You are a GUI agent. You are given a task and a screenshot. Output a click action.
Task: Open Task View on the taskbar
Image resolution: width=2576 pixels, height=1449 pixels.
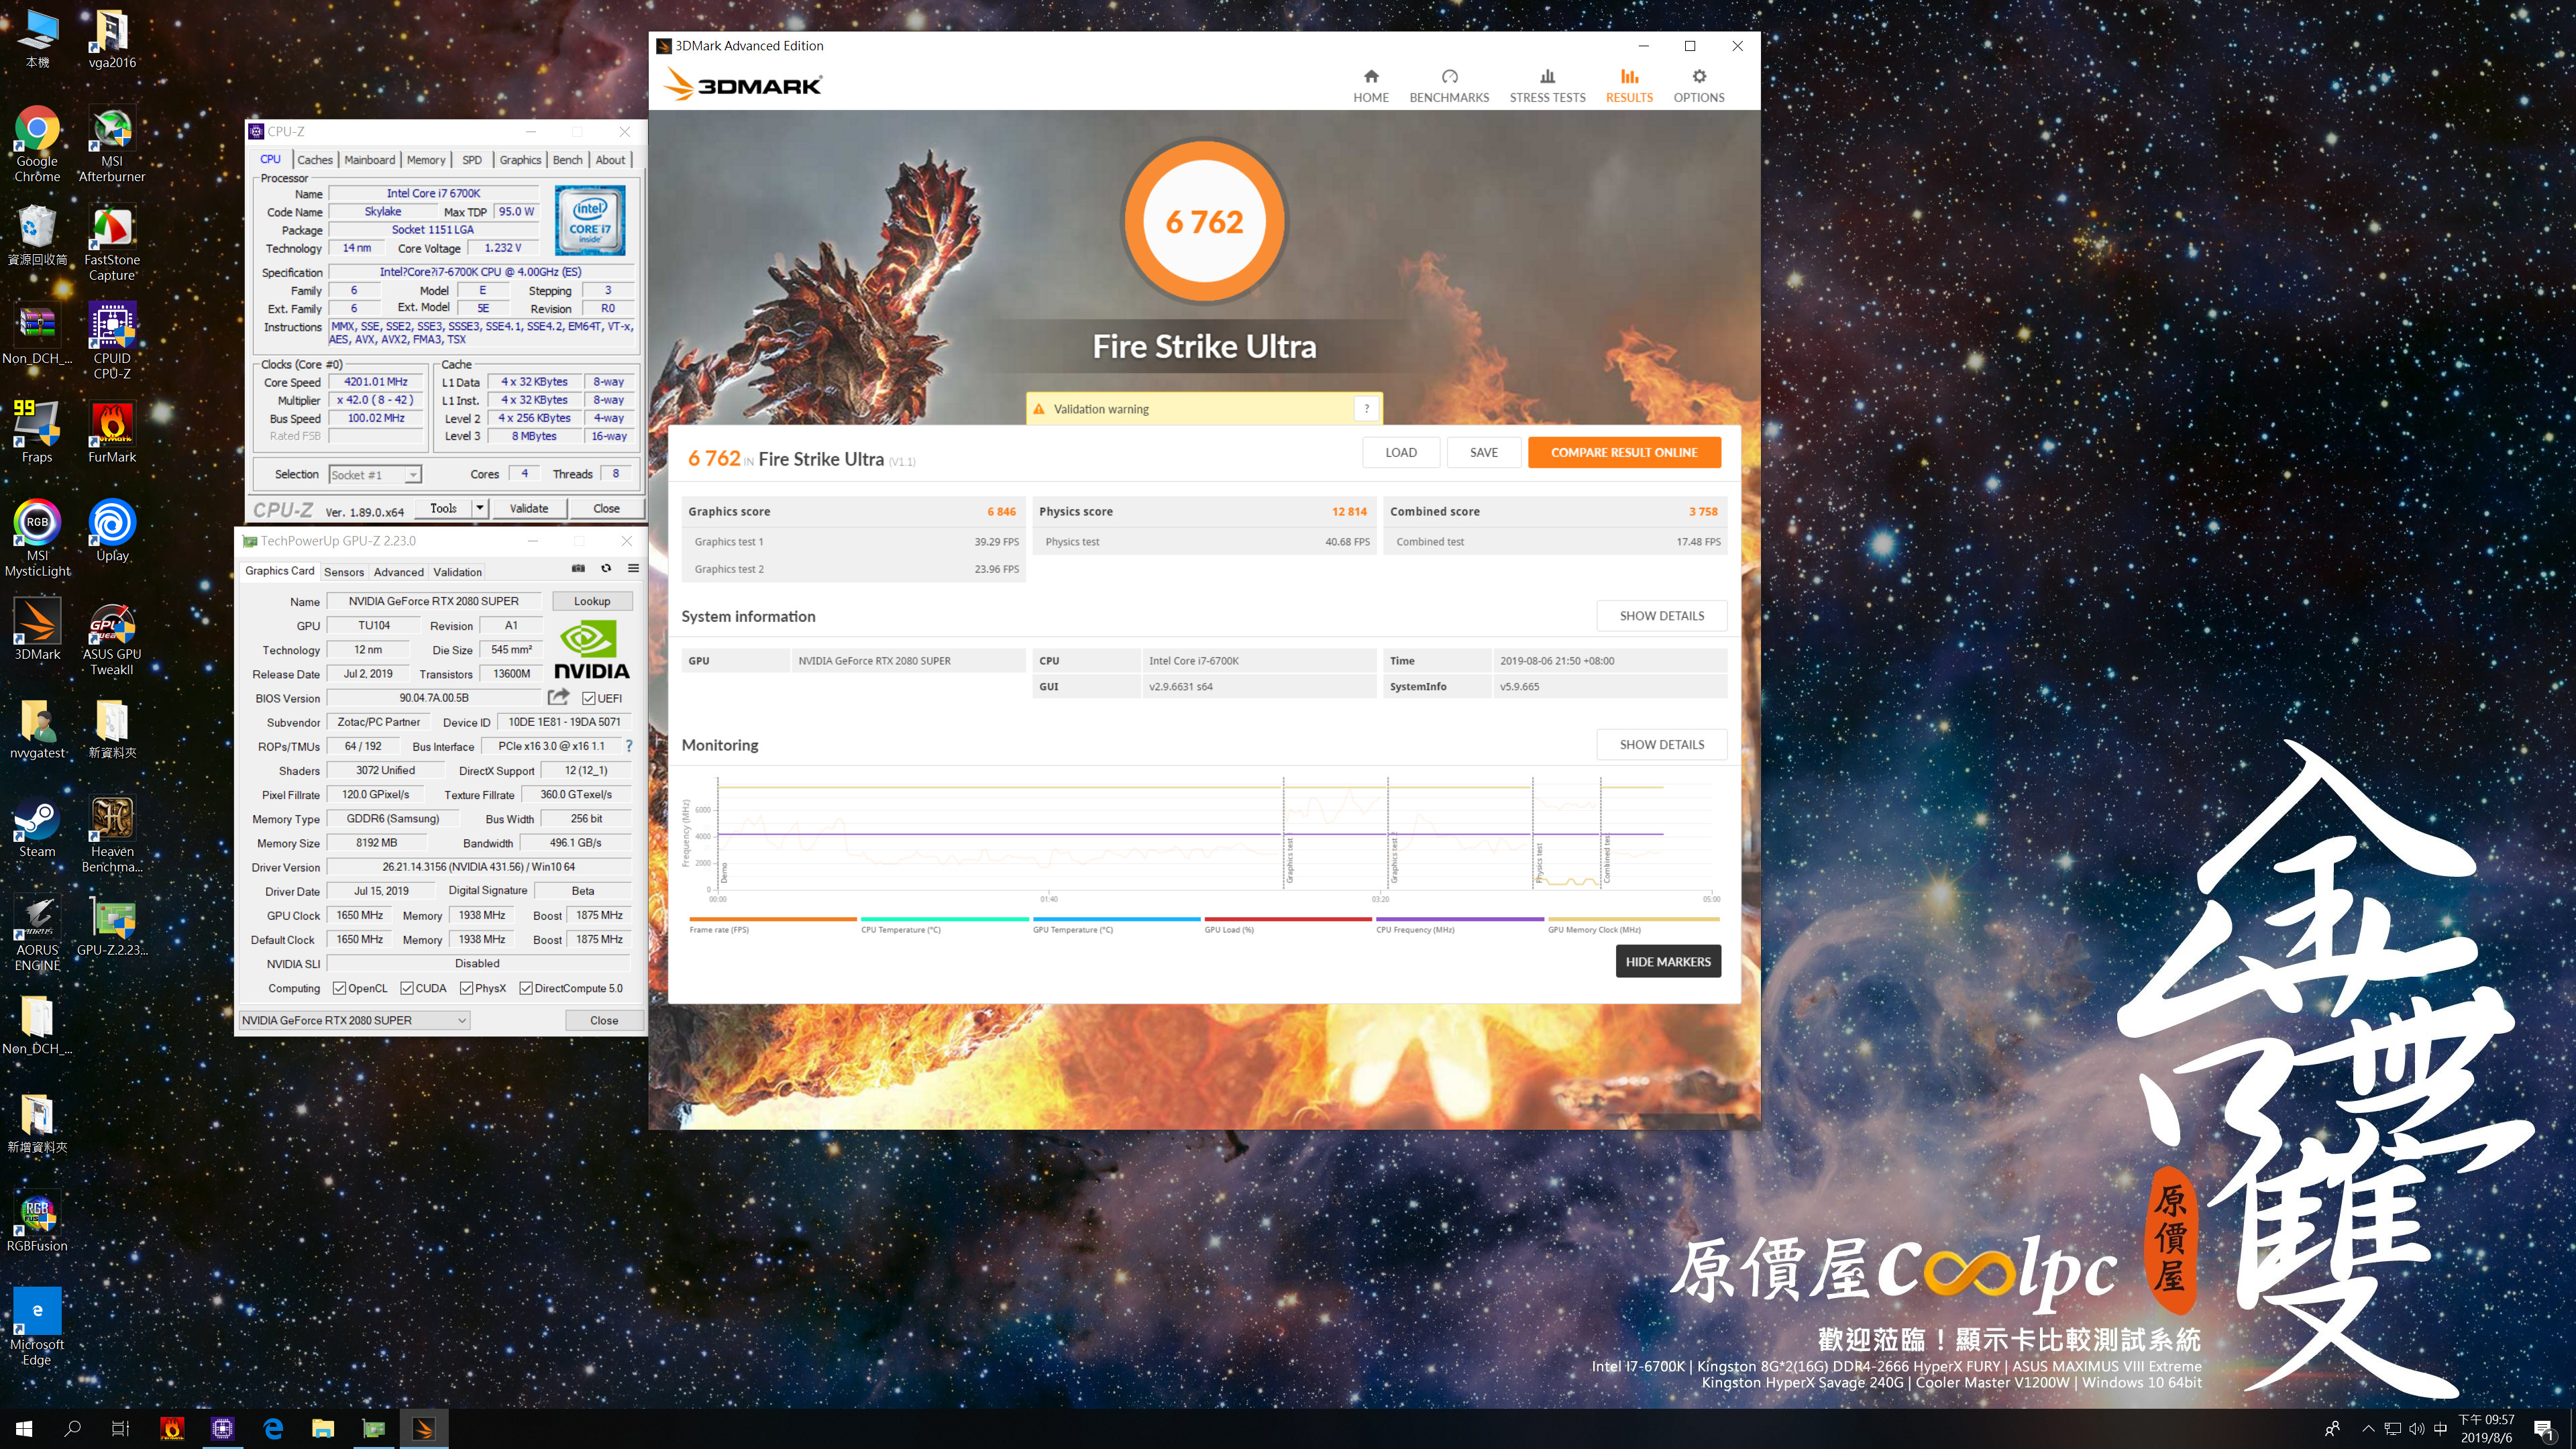coord(120,1429)
